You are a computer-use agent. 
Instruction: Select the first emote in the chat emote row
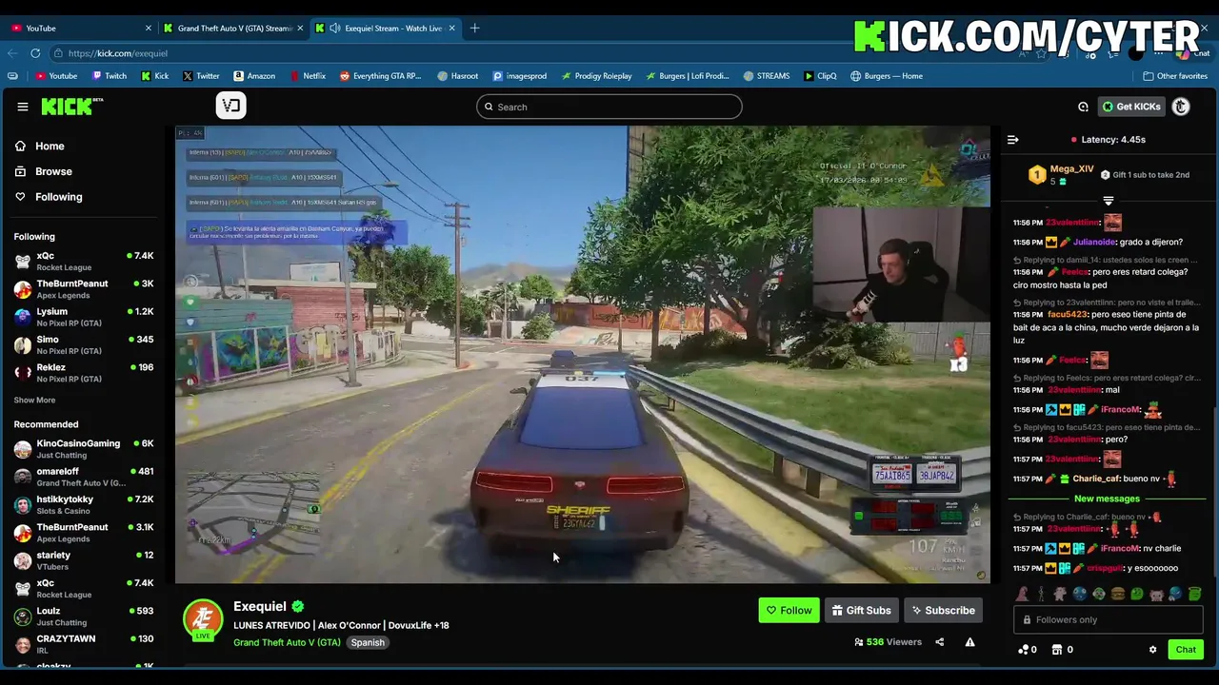pyautogui.click(x=1022, y=595)
